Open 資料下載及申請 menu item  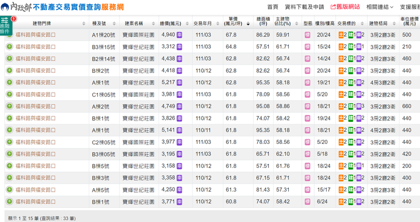304,7
